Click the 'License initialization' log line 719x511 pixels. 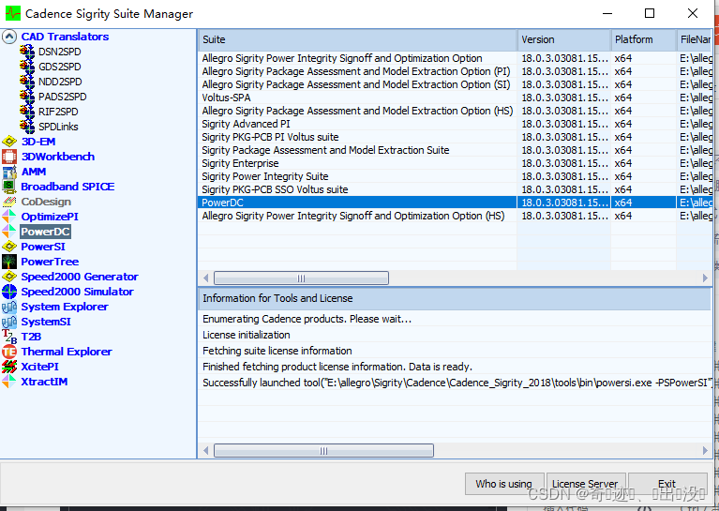tap(455, 335)
